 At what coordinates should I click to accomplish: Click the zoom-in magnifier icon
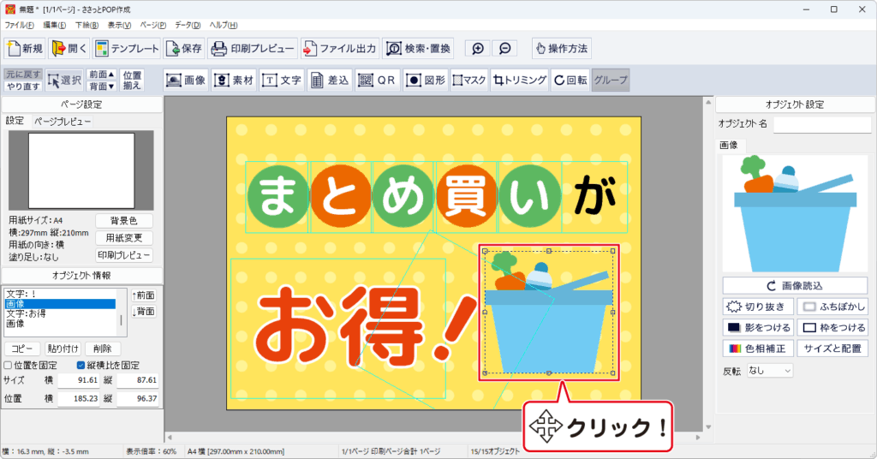(x=478, y=49)
